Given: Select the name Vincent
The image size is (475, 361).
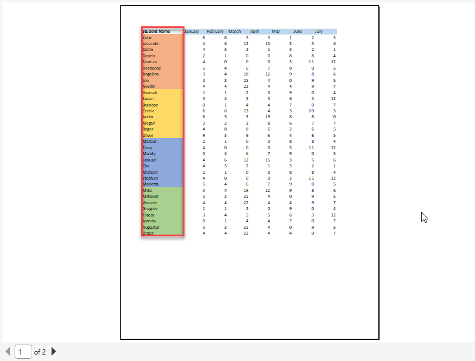Looking at the screenshot, I should pyautogui.click(x=150, y=203).
